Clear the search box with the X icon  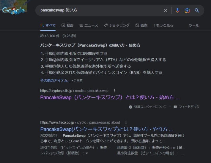[x=166, y=10]
